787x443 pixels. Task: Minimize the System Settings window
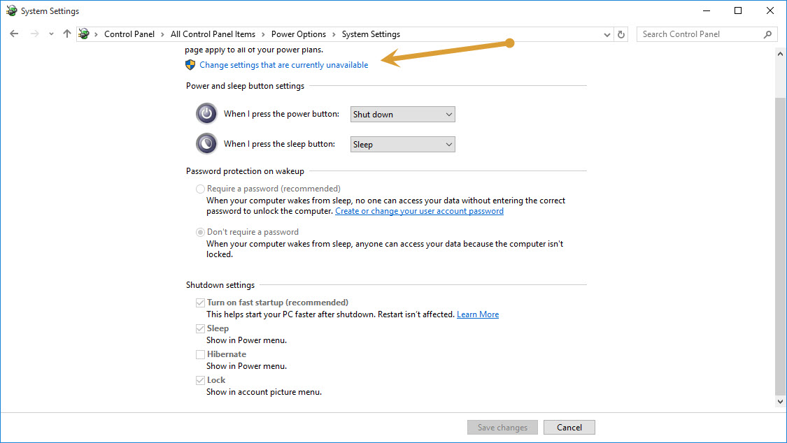(x=706, y=10)
